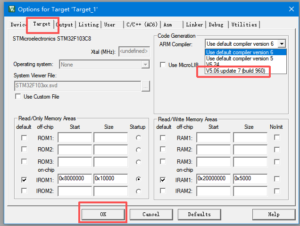Restore settings with Defaults button

coord(200,214)
